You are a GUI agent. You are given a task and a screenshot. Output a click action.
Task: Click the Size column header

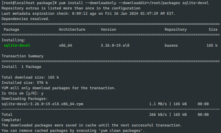pos(213,29)
